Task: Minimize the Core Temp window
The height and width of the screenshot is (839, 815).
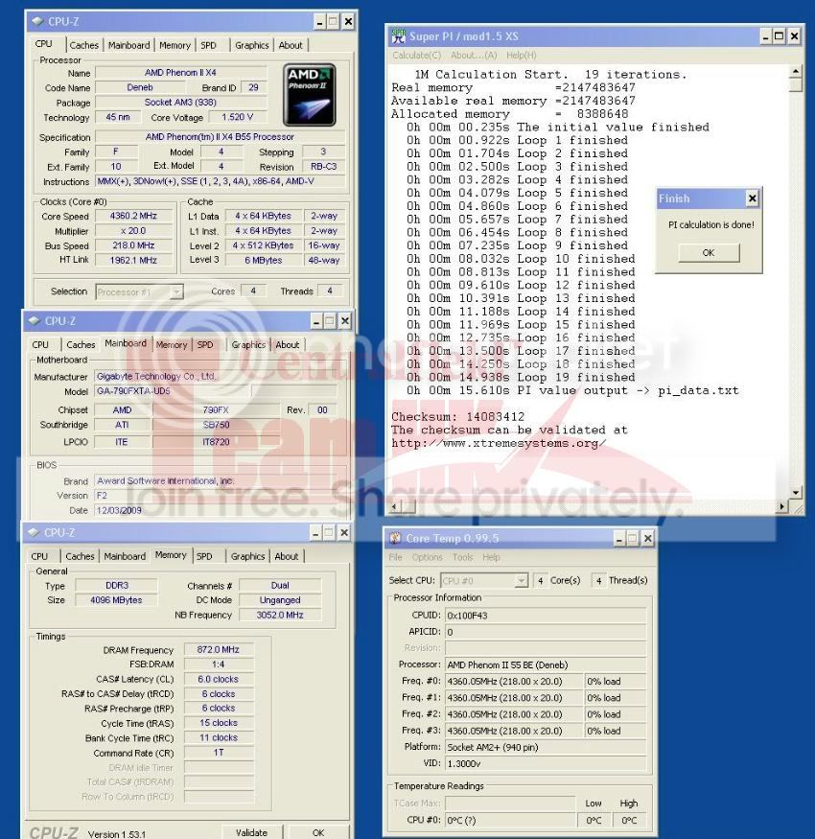Action: tap(617, 539)
